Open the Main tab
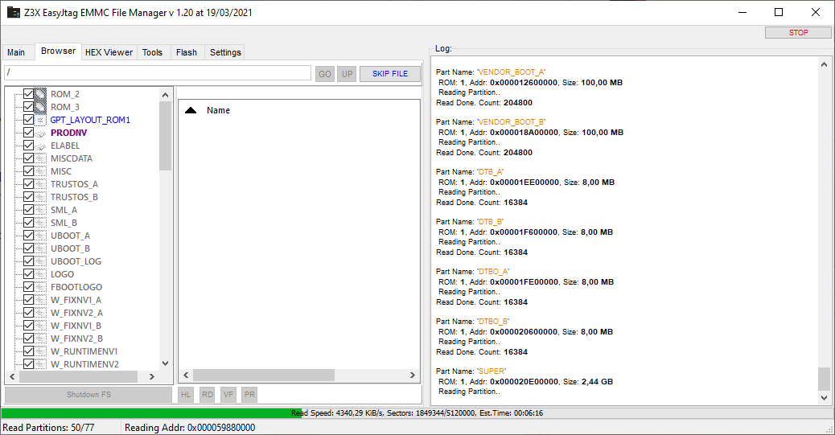The width and height of the screenshot is (835, 435). click(16, 52)
